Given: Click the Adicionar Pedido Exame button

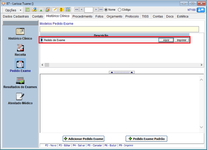Looking at the screenshot, I should tap(83, 139).
